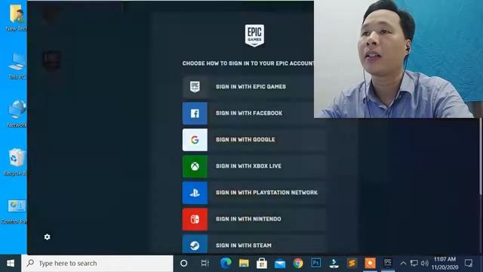This screenshot has height=272, width=483.
Task: Open Mail app from taskbar
Action: point(280,264)
